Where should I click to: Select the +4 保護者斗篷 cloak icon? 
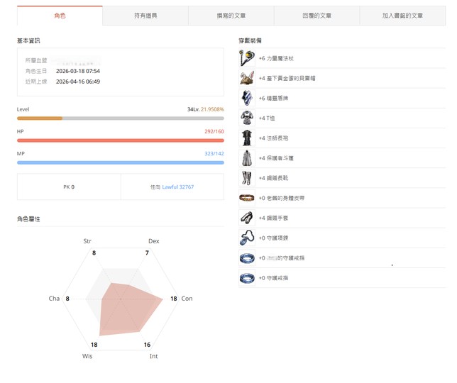click(x=246, y=157)
